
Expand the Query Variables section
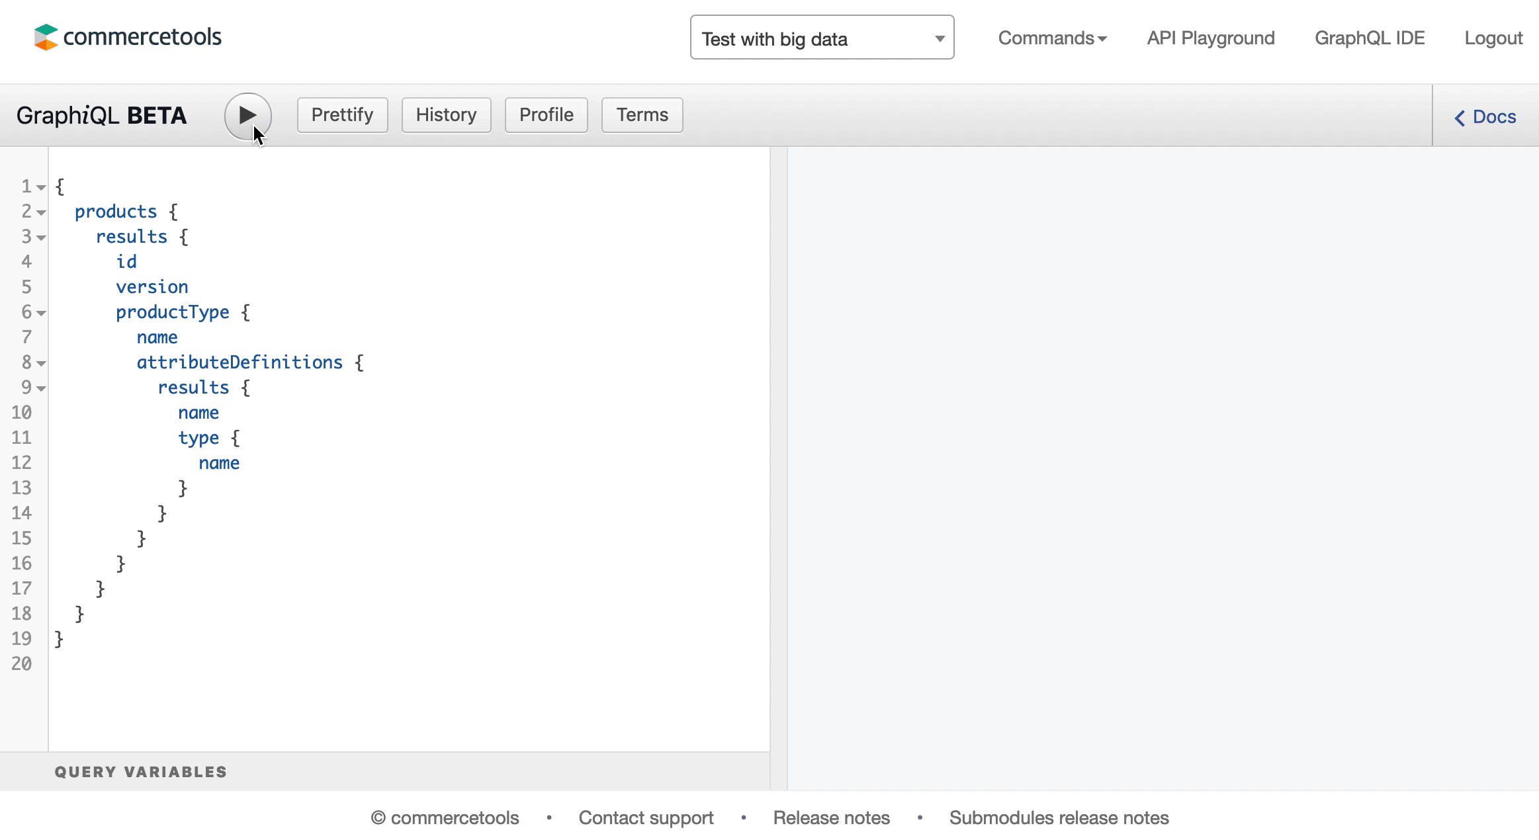140,771
